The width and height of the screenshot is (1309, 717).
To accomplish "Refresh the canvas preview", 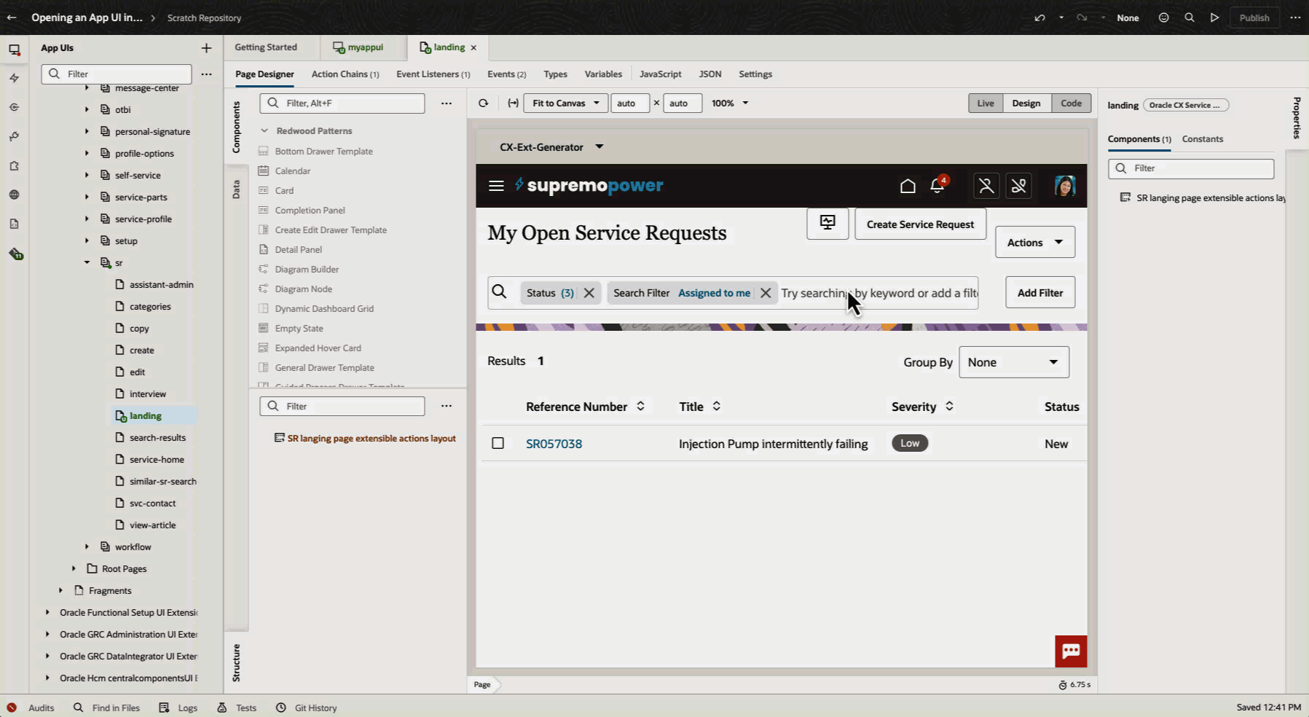I will coord(483,103).
